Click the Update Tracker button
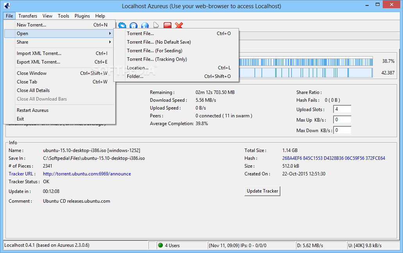Image resolution: width=403 pixels, height=253 pixels. 262,191
